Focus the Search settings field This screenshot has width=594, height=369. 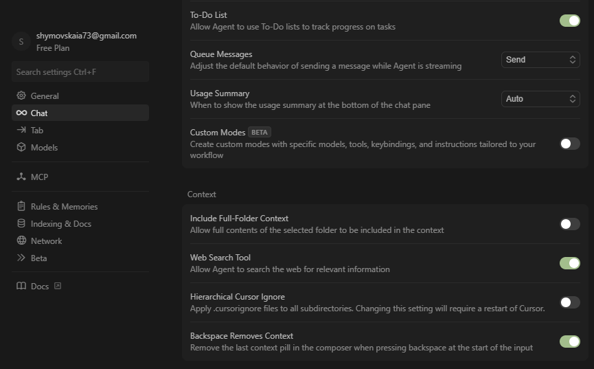pos(80,72)
